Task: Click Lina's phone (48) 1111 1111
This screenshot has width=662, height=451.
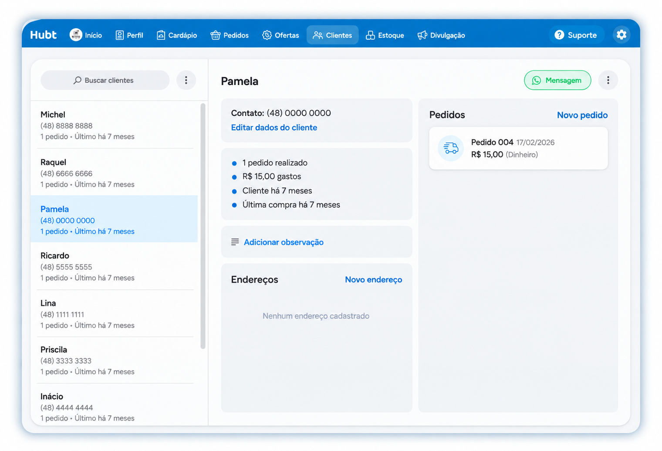Action: tap(62, 315)
